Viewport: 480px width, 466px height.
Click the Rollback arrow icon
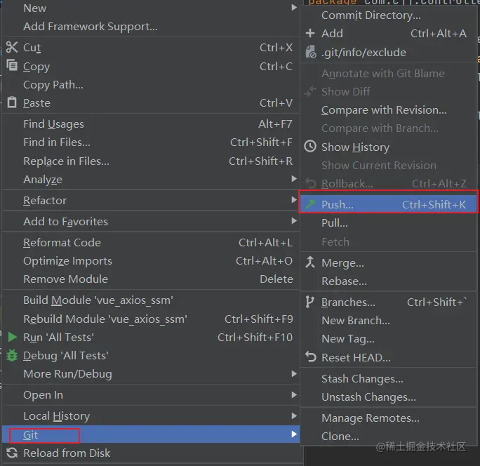[x=310, y=183]
